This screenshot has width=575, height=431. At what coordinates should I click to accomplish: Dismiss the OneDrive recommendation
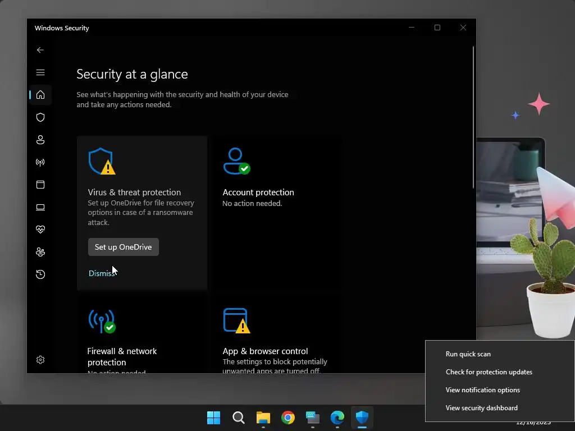(x=102, y=273)
